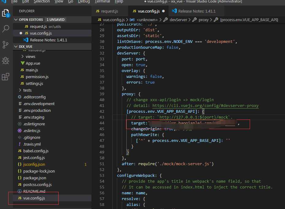Open the devserver-proxy link in the comment
285x209 pixels.
coord(205,105)
